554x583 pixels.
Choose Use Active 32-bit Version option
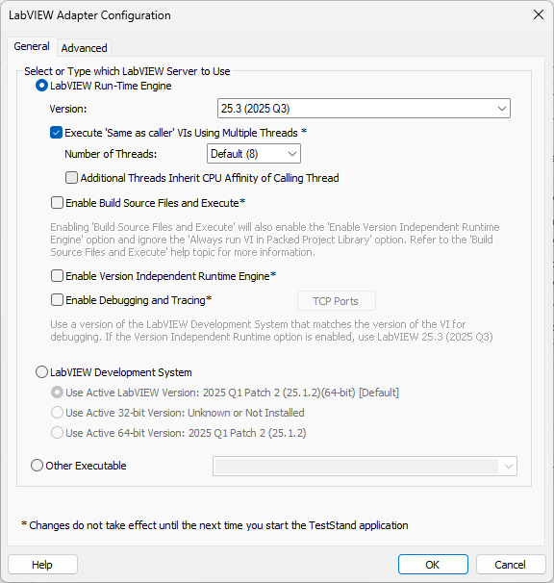[57, 413]
